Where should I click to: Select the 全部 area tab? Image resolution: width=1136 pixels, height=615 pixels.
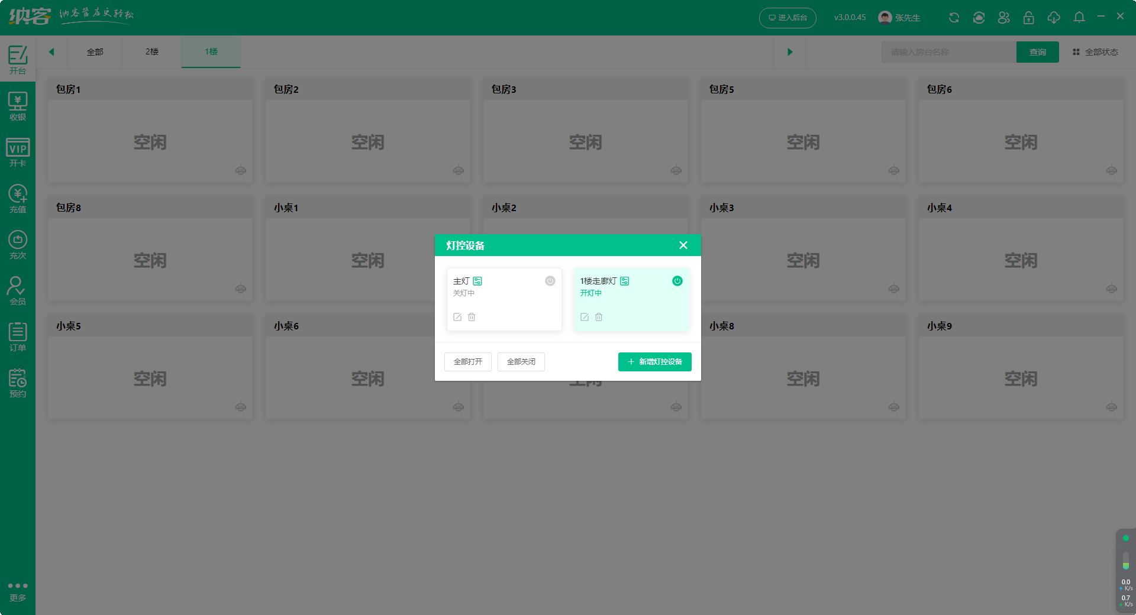95,52
